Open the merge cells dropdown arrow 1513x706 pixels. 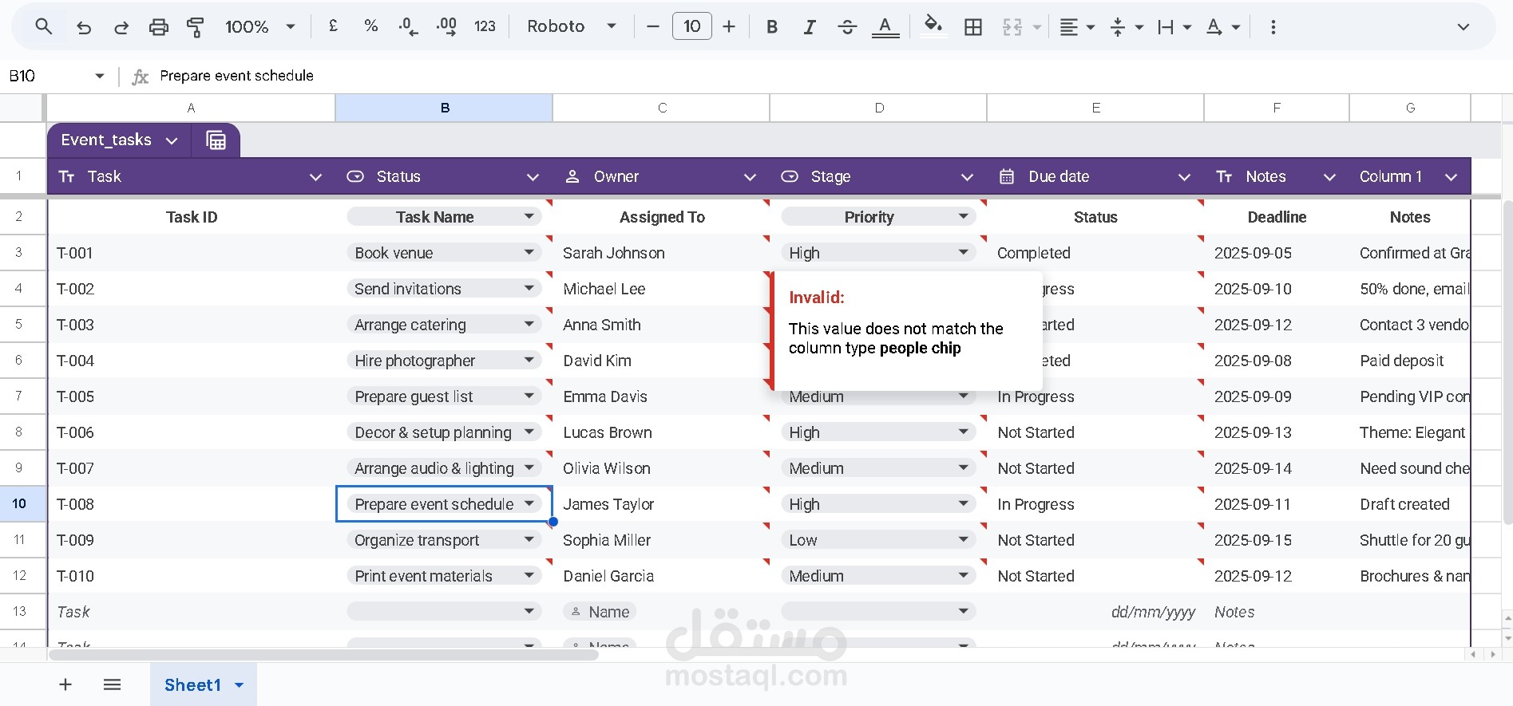[x=1036, y=27]
